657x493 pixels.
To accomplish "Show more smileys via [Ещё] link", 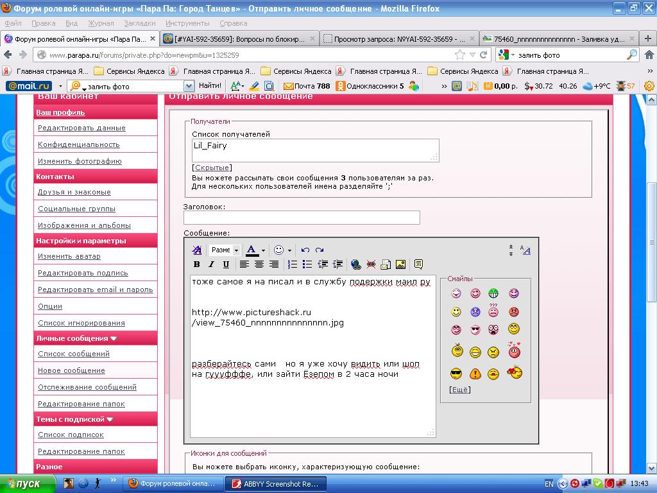I will [459, 390].
